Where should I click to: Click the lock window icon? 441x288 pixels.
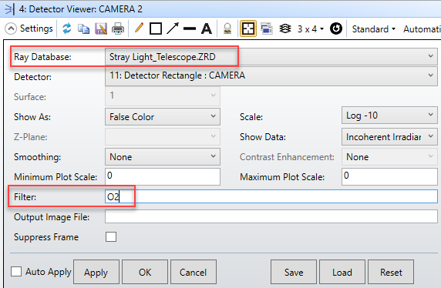[x=227, y=28]
